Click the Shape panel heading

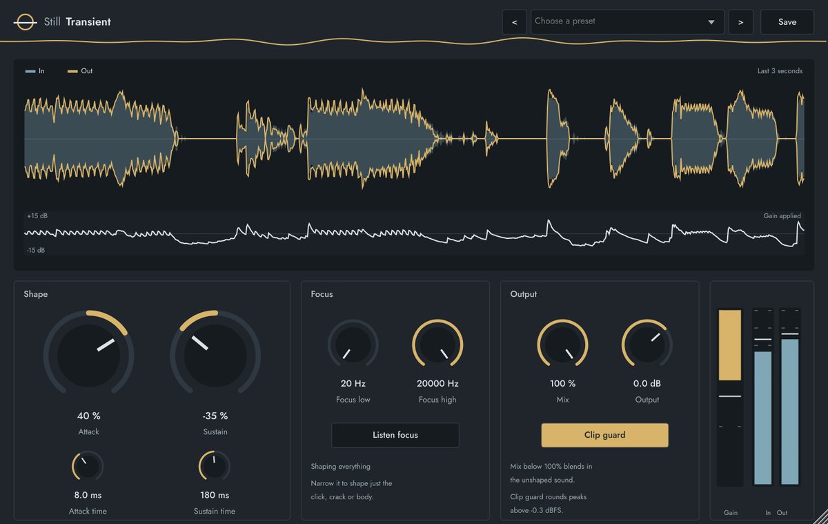pos(35,294)
